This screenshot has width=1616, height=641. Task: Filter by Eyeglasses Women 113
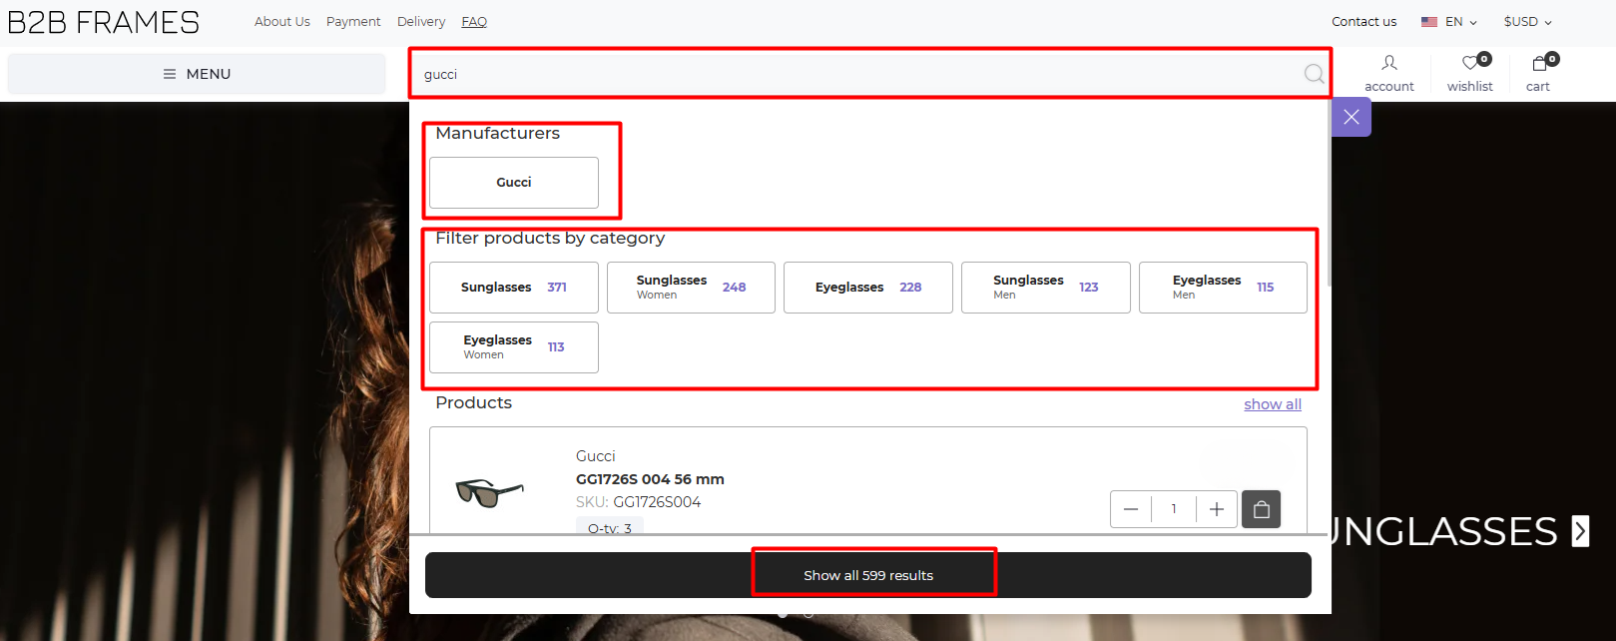(514, 347)
